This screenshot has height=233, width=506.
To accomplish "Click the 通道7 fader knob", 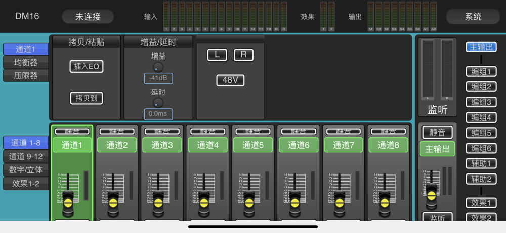I will pyautogui.click(x=340, y=203).
